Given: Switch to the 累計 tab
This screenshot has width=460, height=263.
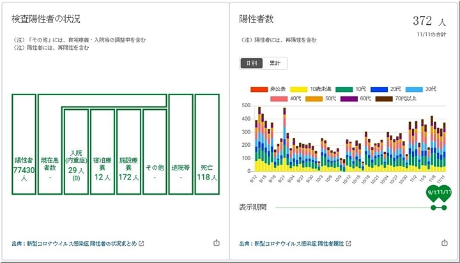Looking at the screenshot, I should [275, 63].
